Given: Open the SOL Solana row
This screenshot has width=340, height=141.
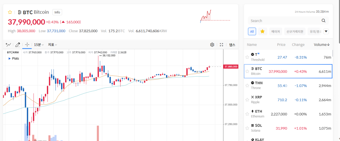Looking at the screenshot, I should point(288,128).
